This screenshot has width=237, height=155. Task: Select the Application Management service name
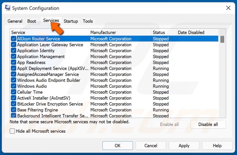click(41, 56)
